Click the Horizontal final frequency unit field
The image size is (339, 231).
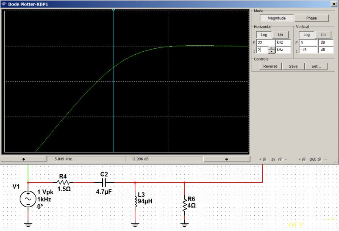283,43
